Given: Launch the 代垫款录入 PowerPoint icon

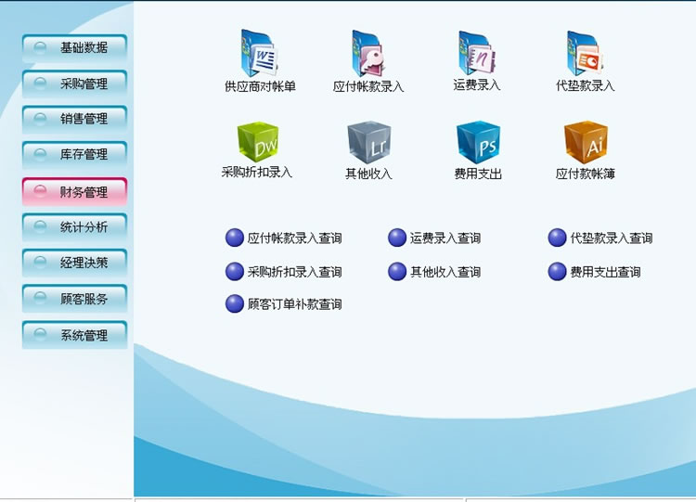Looking at the screenshot, I should (x=586, y=53).
